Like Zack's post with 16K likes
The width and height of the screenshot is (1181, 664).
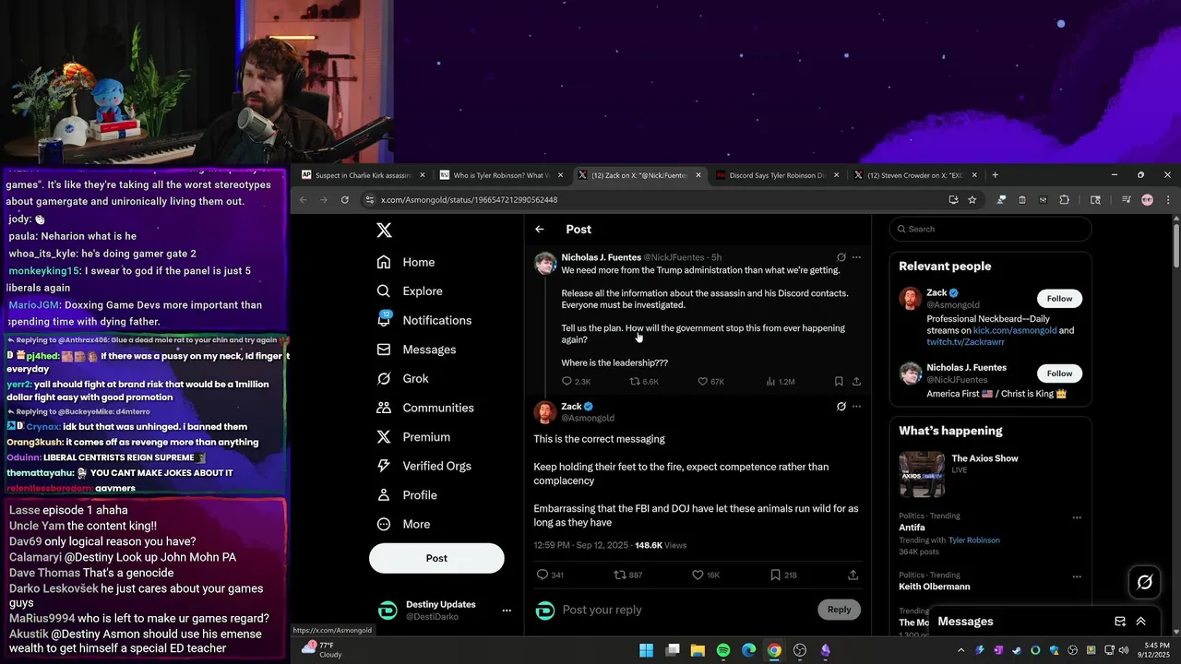coord(698,575)
